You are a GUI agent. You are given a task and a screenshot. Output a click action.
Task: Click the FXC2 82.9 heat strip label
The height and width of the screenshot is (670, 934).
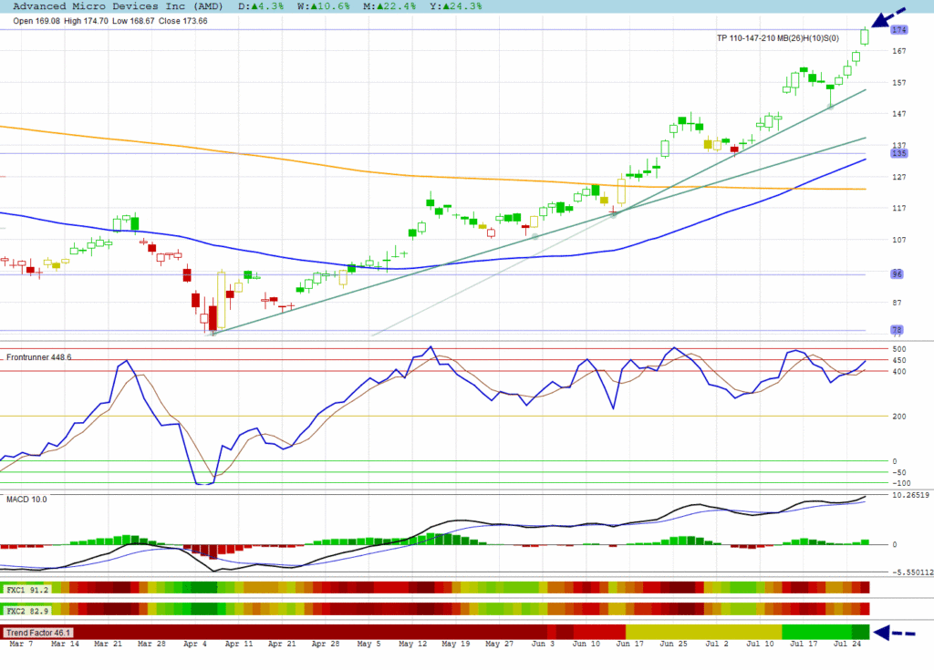point(27,611)
